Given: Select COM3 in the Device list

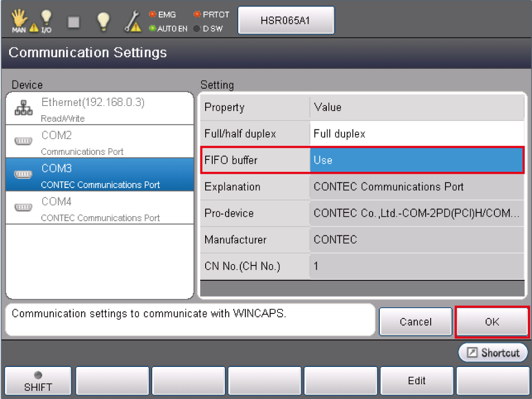Looking at the screenshot, I should point(100,175).
